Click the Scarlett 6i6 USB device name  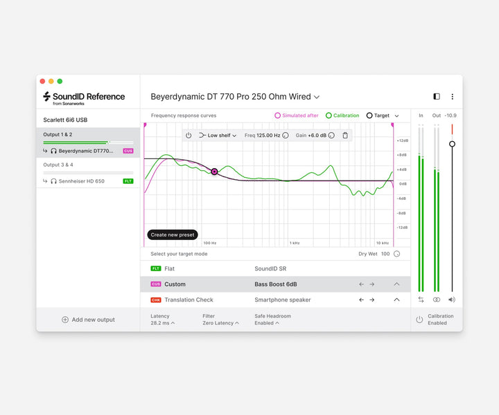pyautogui.click(x=65, y=120)
